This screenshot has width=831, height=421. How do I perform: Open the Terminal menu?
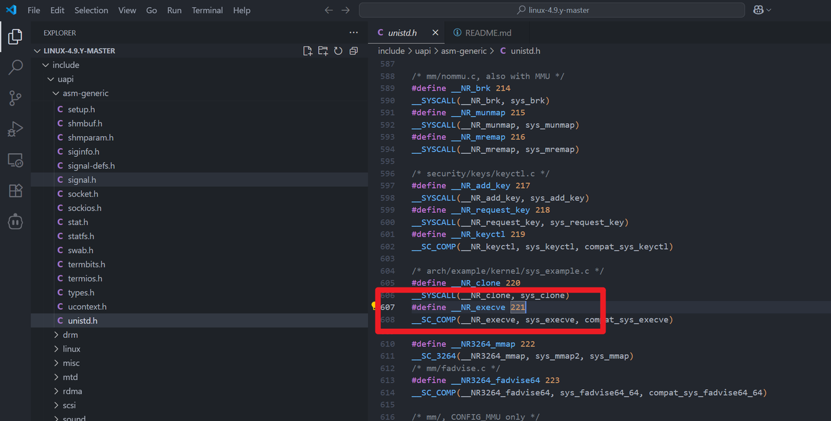(207, 10)
